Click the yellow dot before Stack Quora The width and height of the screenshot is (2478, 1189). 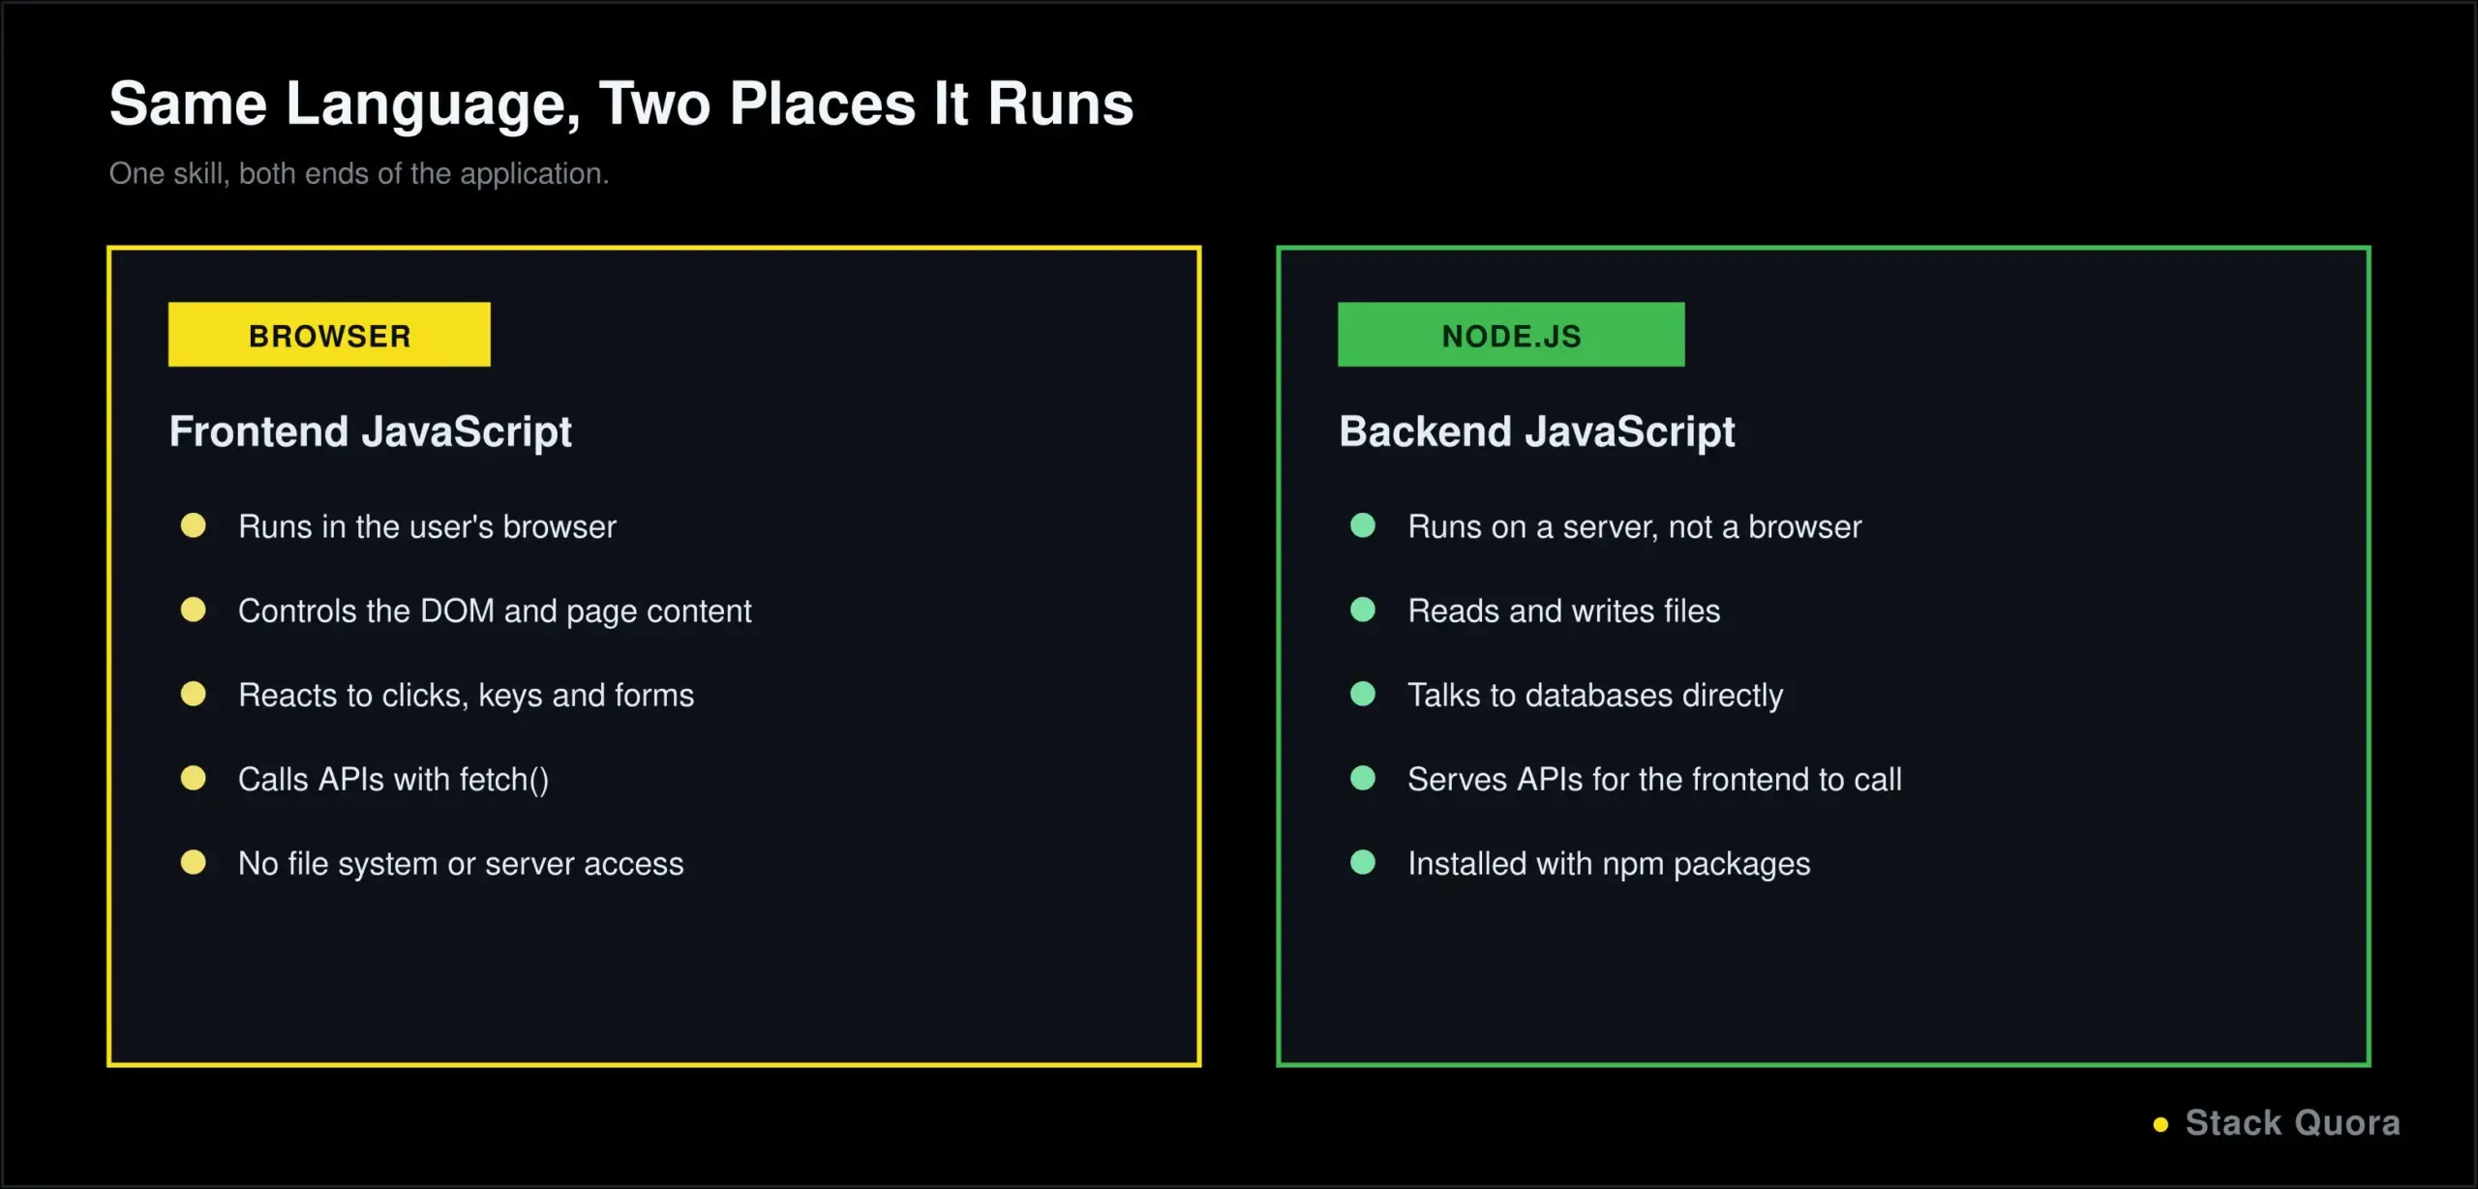[2161, 1124]
